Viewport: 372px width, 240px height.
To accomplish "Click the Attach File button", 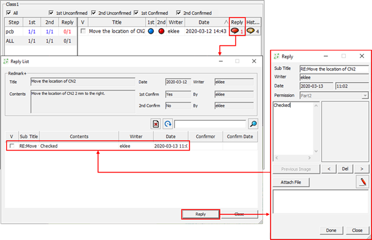I will click(291, 182).
